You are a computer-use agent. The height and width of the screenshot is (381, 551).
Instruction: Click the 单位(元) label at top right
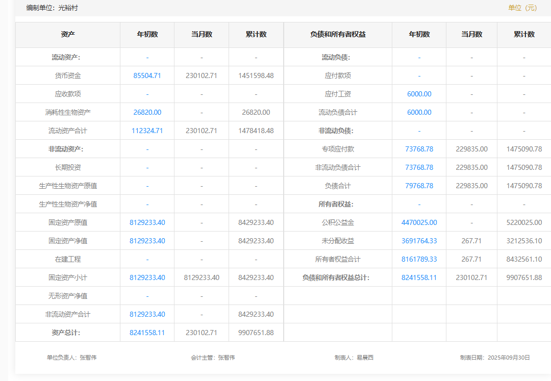[x=522, y=8]
